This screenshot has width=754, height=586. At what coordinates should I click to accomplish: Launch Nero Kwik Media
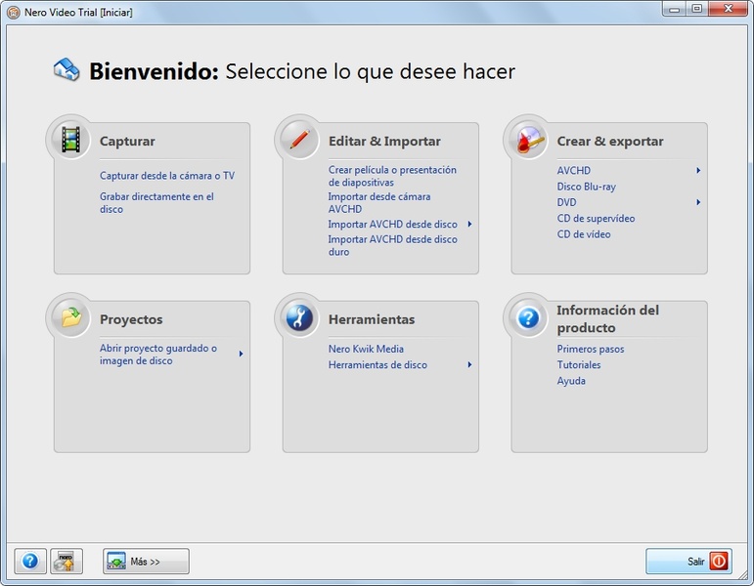coord(366,350)
